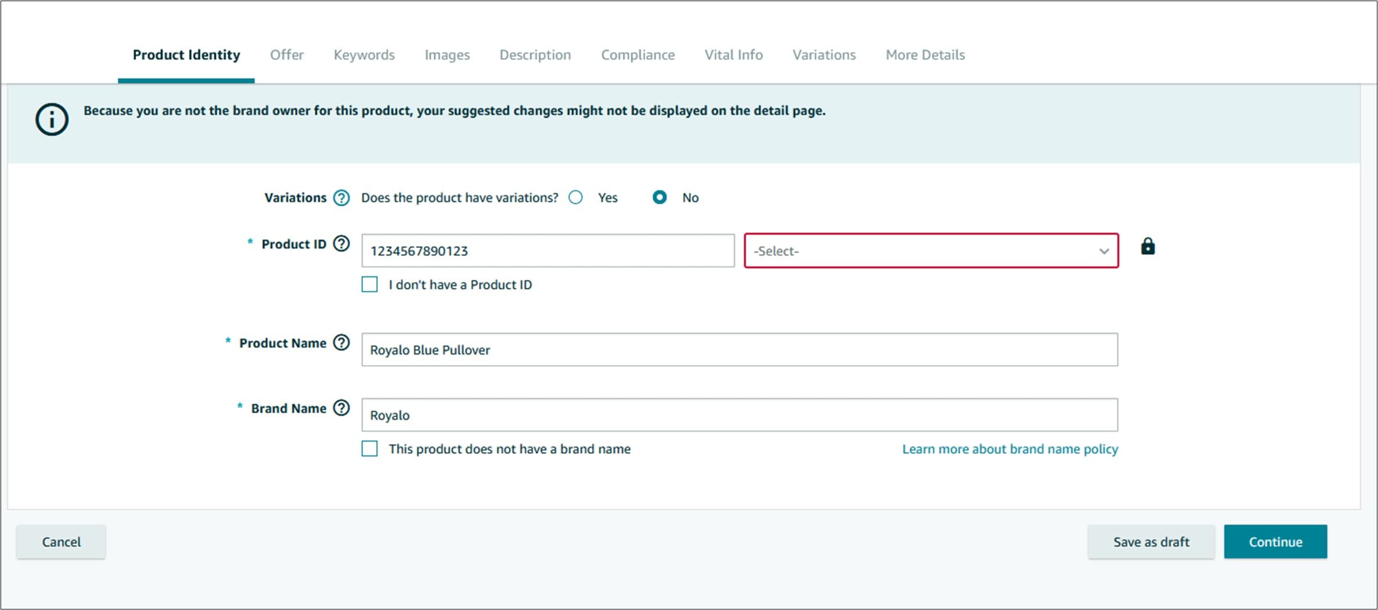Click the help icon beside Product ID

coord(341,244)
